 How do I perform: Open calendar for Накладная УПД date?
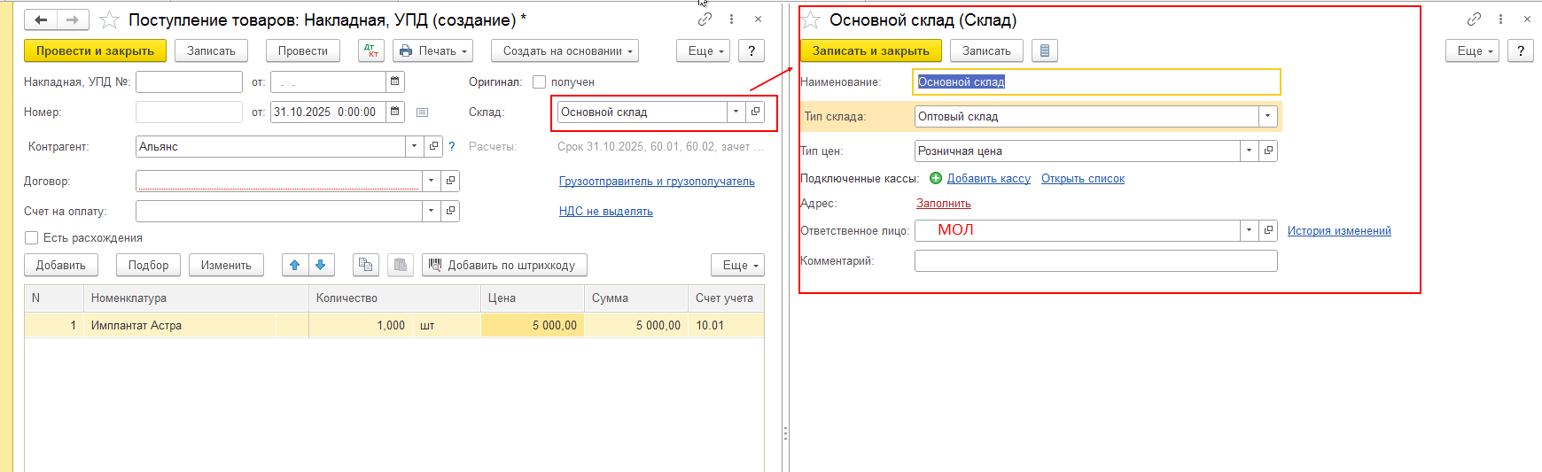(x=395, y=81)
